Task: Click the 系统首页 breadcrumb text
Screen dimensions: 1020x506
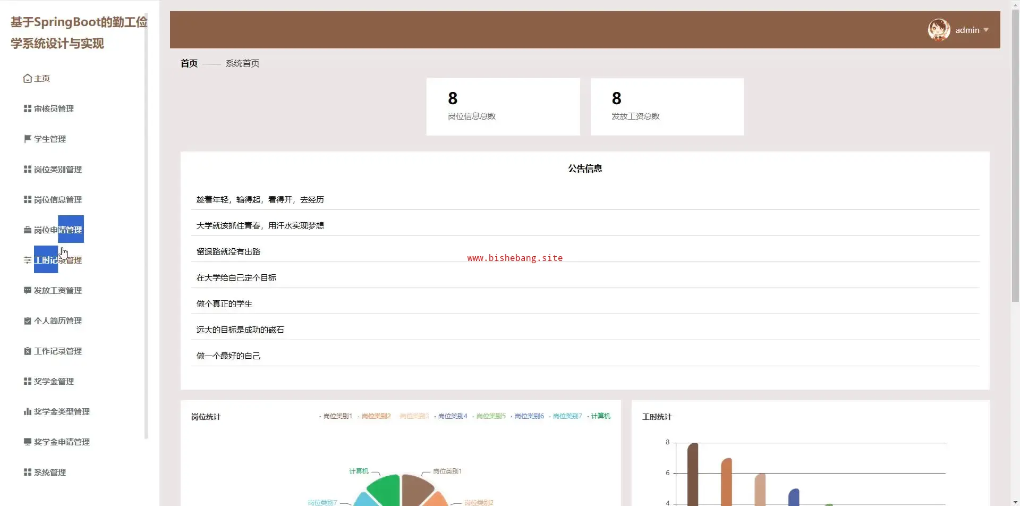Action: click(242, 64)
